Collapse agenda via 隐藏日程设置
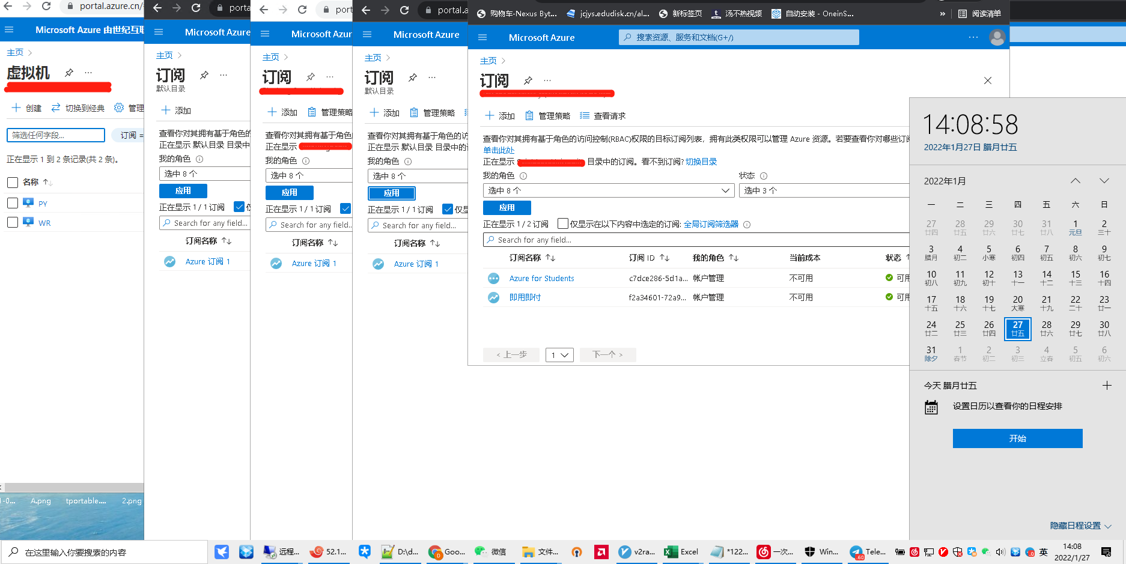 (1080, 526)
